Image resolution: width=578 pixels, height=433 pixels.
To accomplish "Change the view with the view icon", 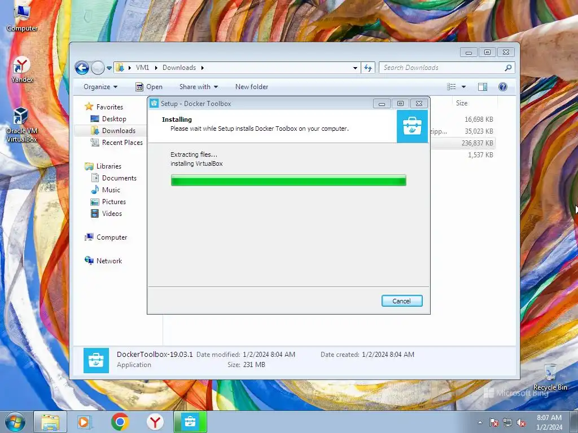I will pyautogui.click(x=452, y=87).
